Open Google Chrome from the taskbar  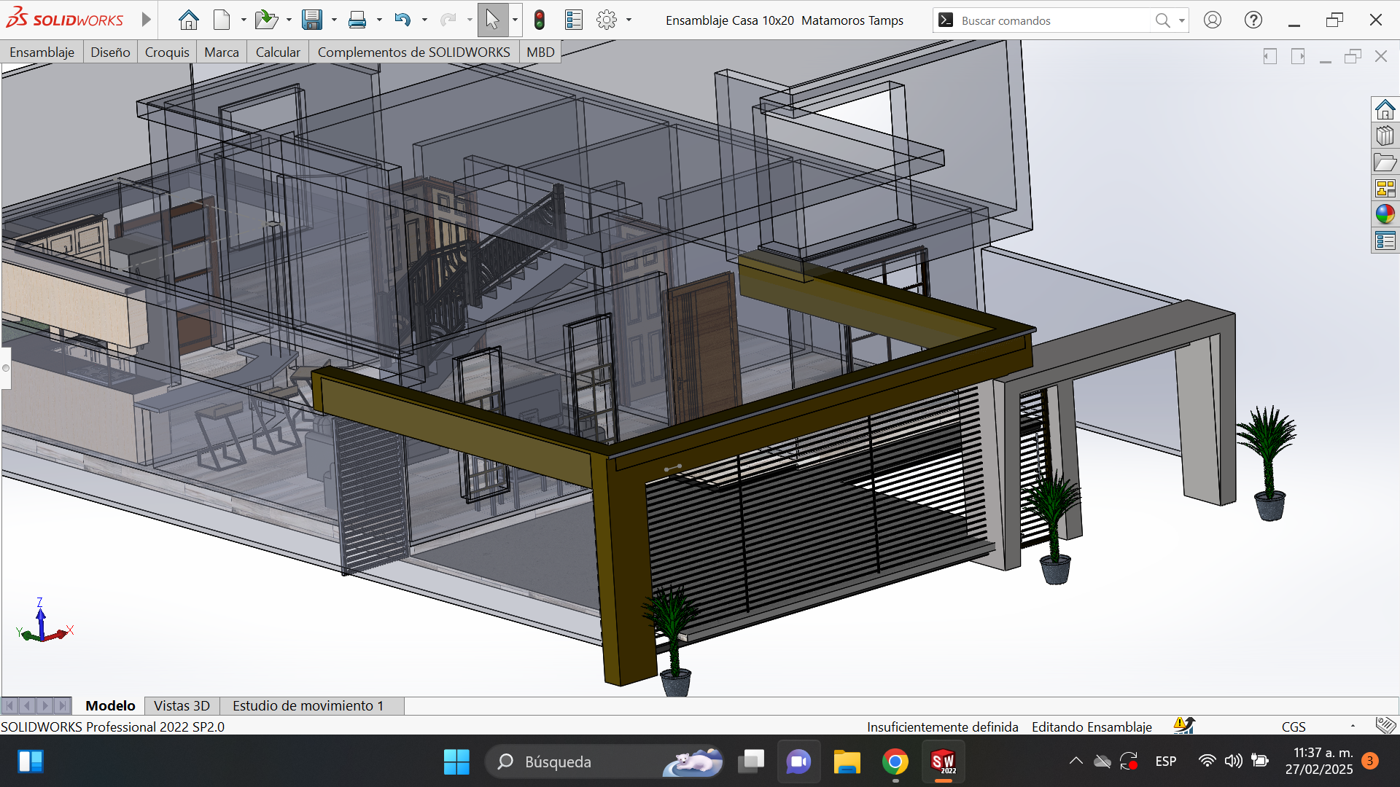[895, 762]
